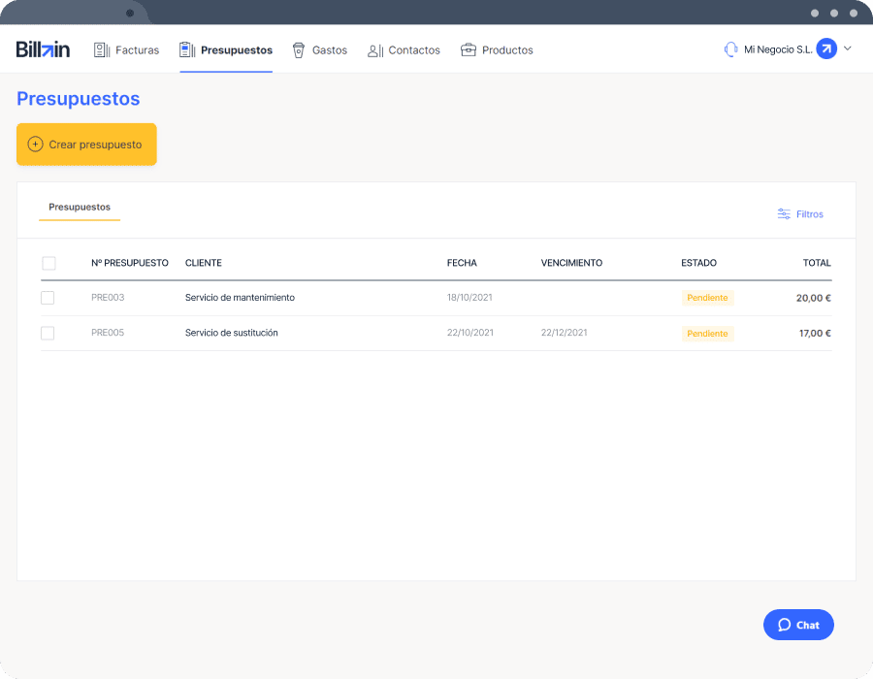Screen dimensions: 873x679
Task: Click the headset support icon
Action: click(730, 49)
